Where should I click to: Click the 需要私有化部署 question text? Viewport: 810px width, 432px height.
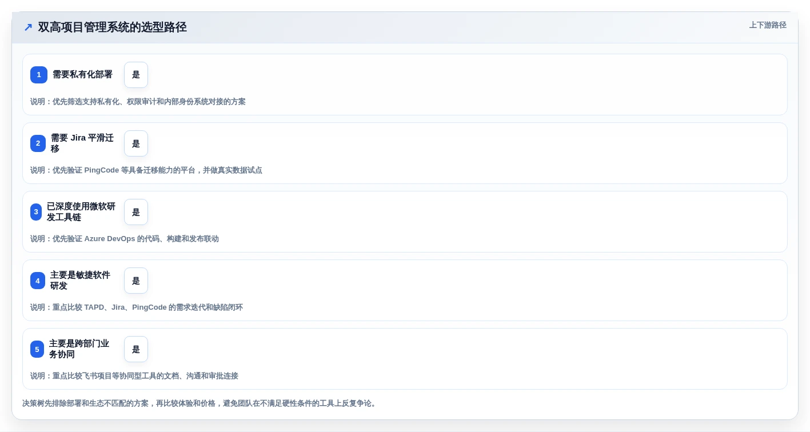tap(82, 74)
